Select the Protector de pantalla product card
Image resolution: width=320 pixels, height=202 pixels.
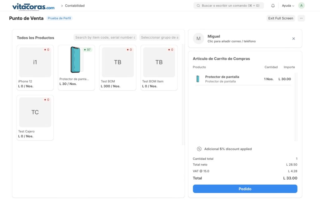[x=76, y=68]
